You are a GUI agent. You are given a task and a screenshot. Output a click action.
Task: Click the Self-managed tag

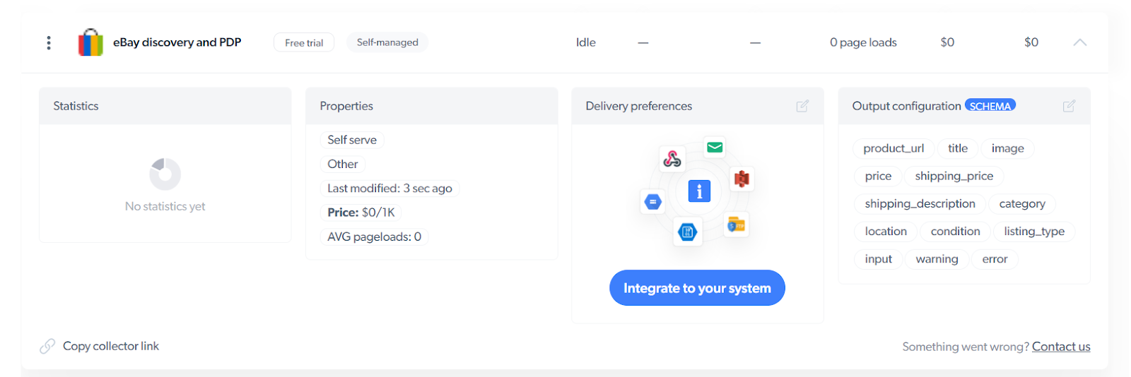pos(387,42)
